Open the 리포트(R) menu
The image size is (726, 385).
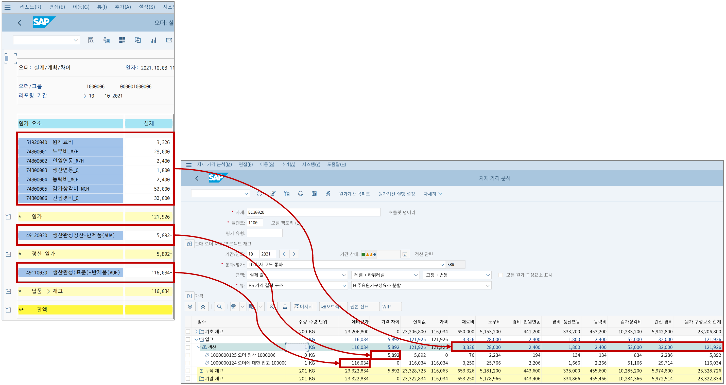point(30,7)
